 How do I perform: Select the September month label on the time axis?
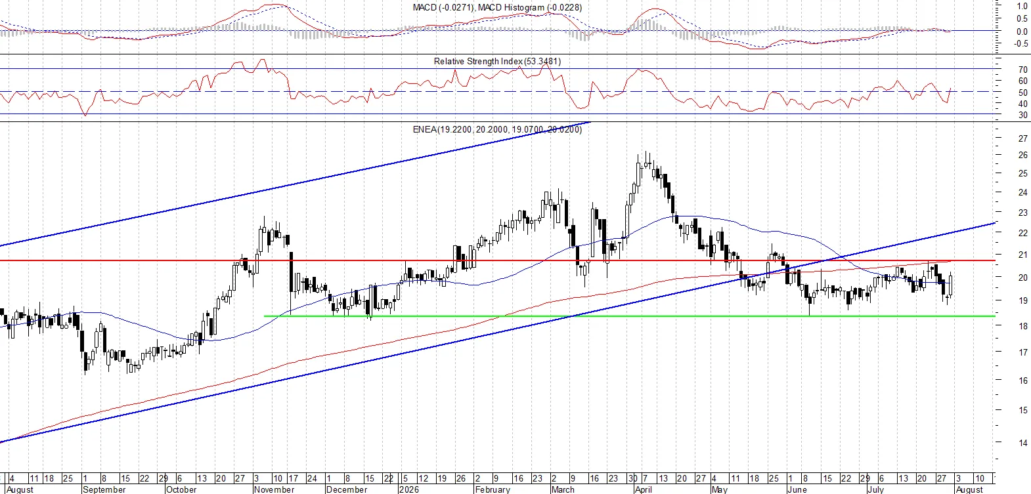(x=104, y=489)
